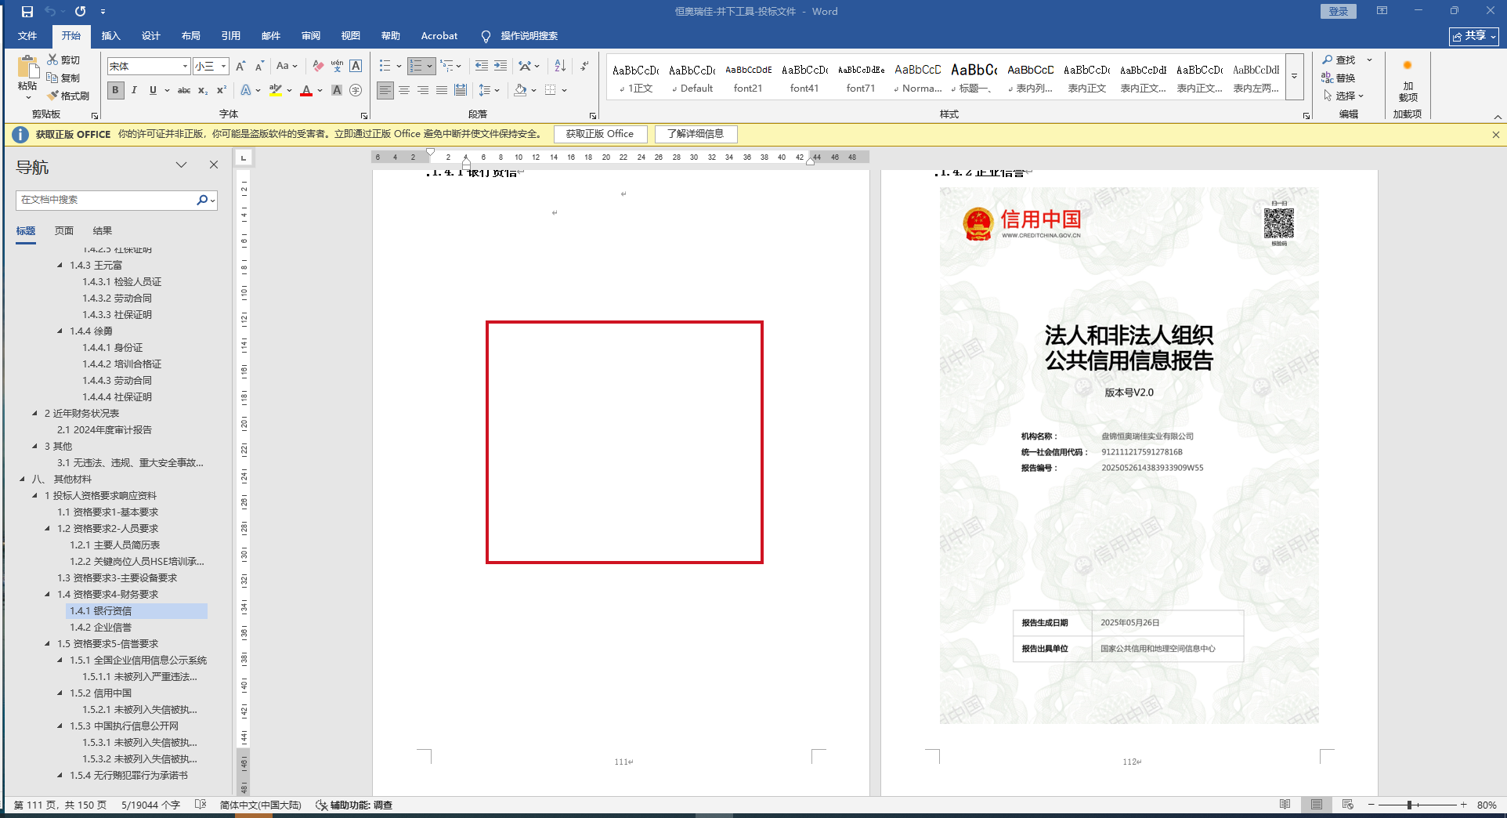Close the navigation pane
The image size is (1507, 818).
point(214,165)
